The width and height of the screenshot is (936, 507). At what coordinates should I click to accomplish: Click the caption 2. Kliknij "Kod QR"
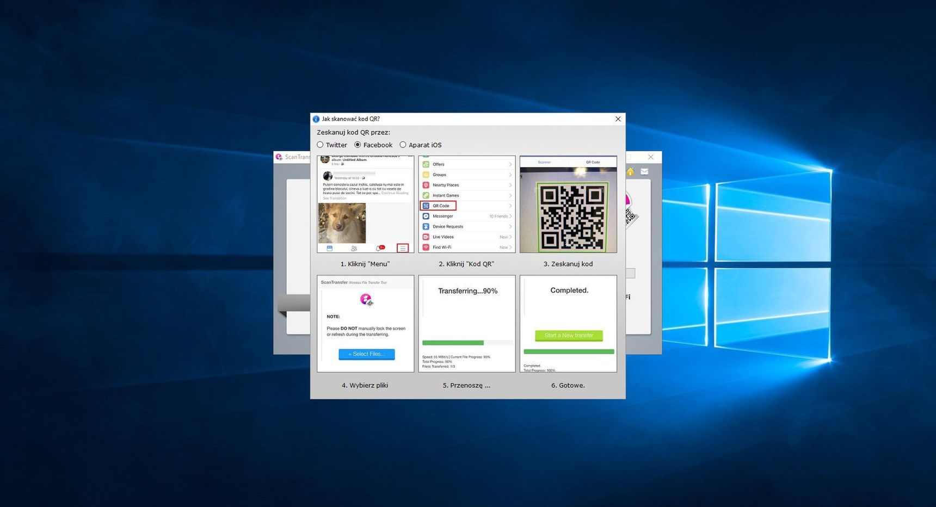tap(466, 264)
